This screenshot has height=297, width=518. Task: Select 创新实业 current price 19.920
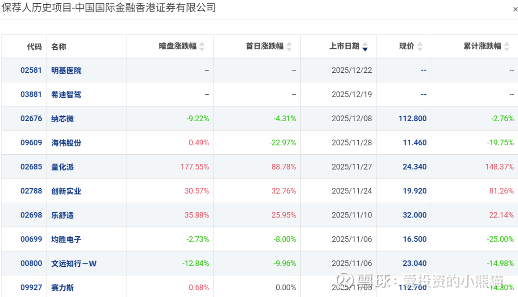414,191
